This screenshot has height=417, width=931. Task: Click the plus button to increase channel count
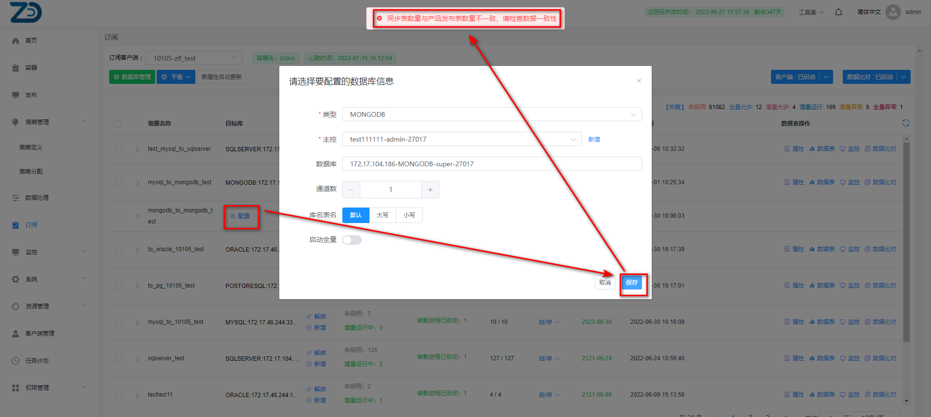click(430, 190)
